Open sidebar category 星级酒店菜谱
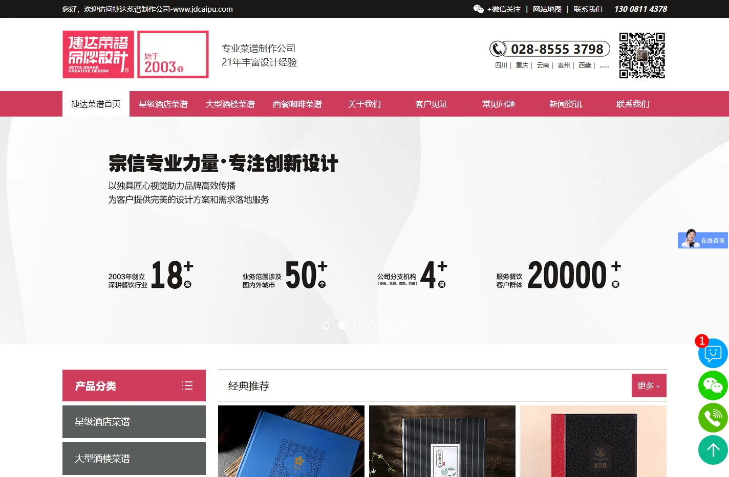 tap(134, 422)
